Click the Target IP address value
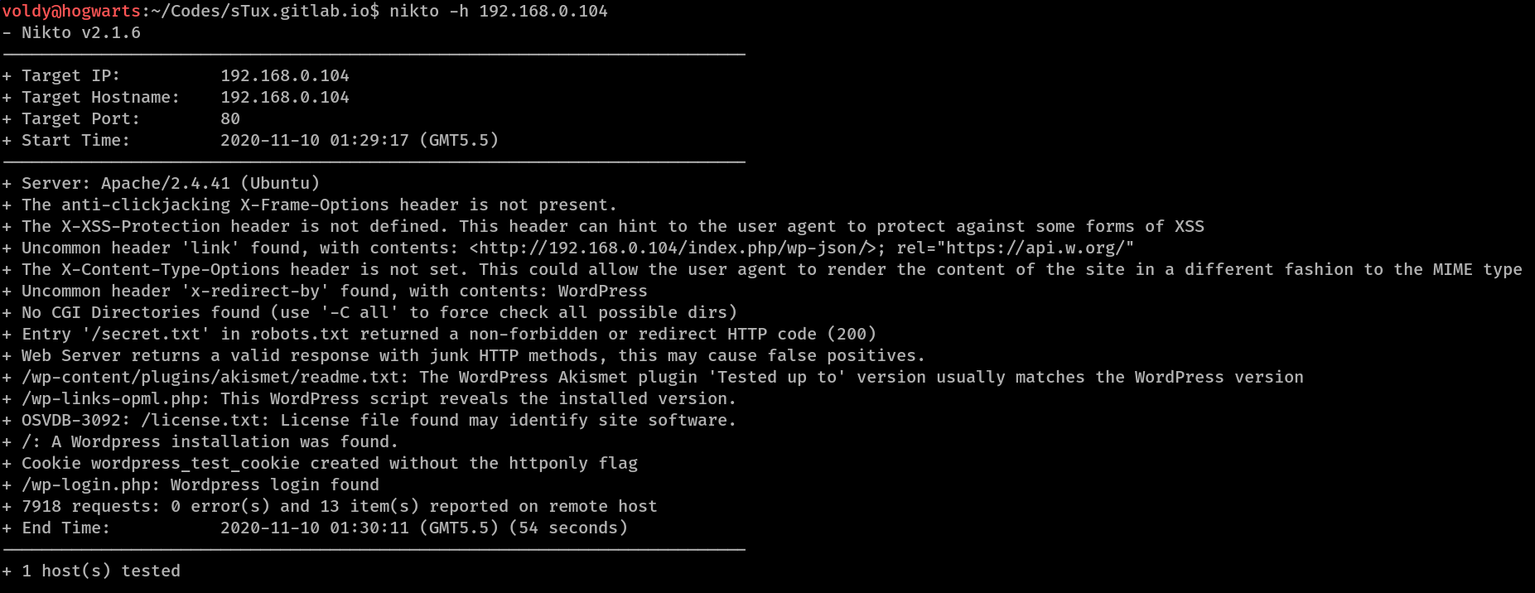 (x=284, y=75)
